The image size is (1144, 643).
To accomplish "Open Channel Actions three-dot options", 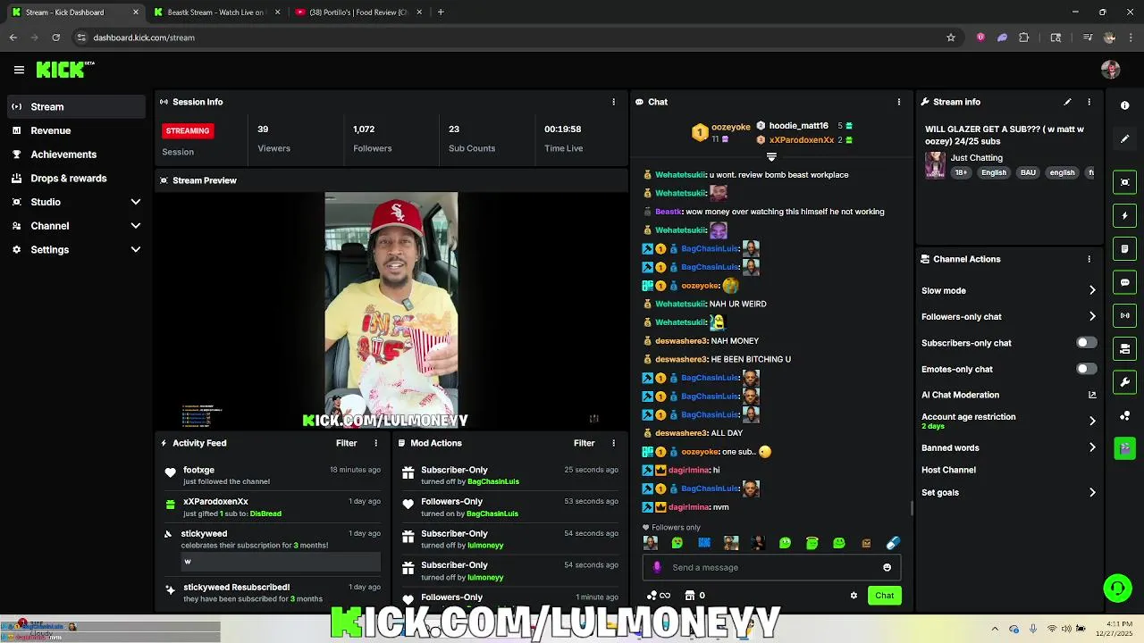I will click(1089, 259).
